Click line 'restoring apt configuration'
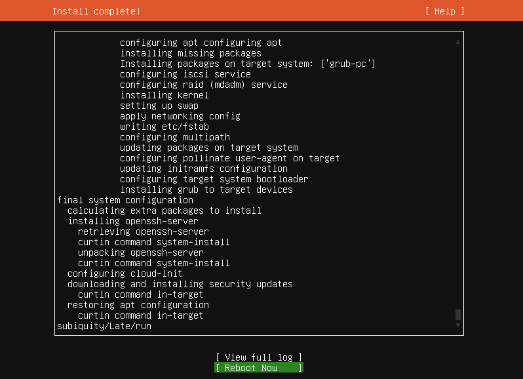Viewport: 523px width, 379px height. click(x=138, y=305)
